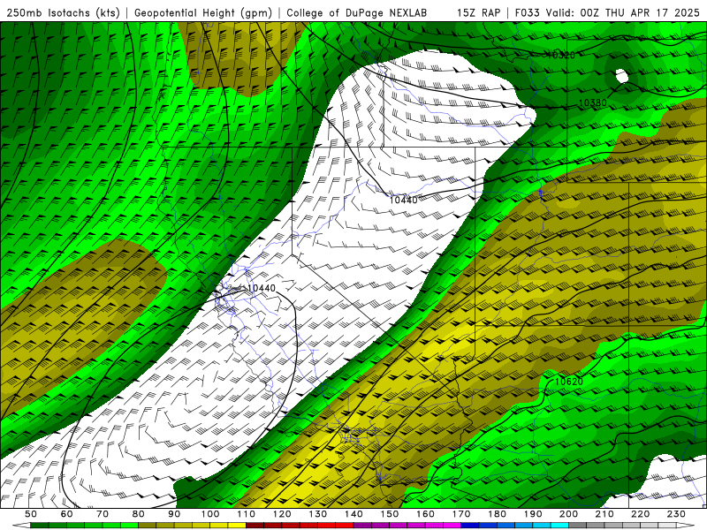
Task: Pick the darkest red swatch just after 110
Action: point(255,524)
